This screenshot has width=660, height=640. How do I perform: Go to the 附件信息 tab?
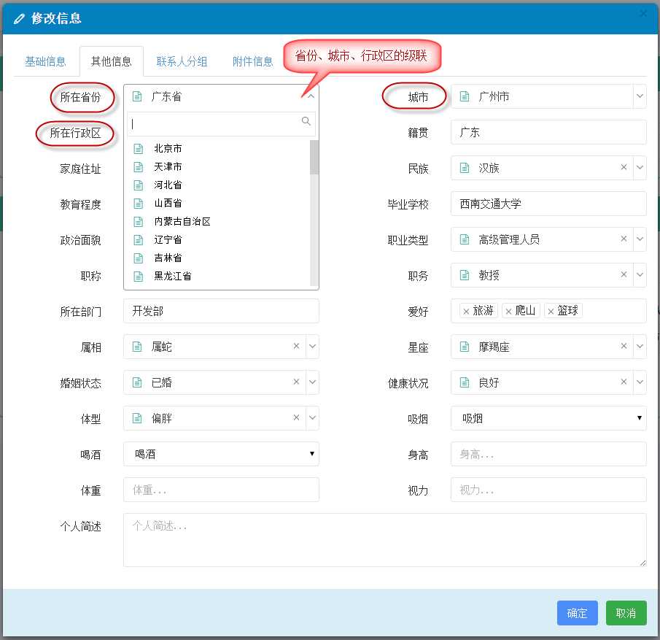[252, 61]
